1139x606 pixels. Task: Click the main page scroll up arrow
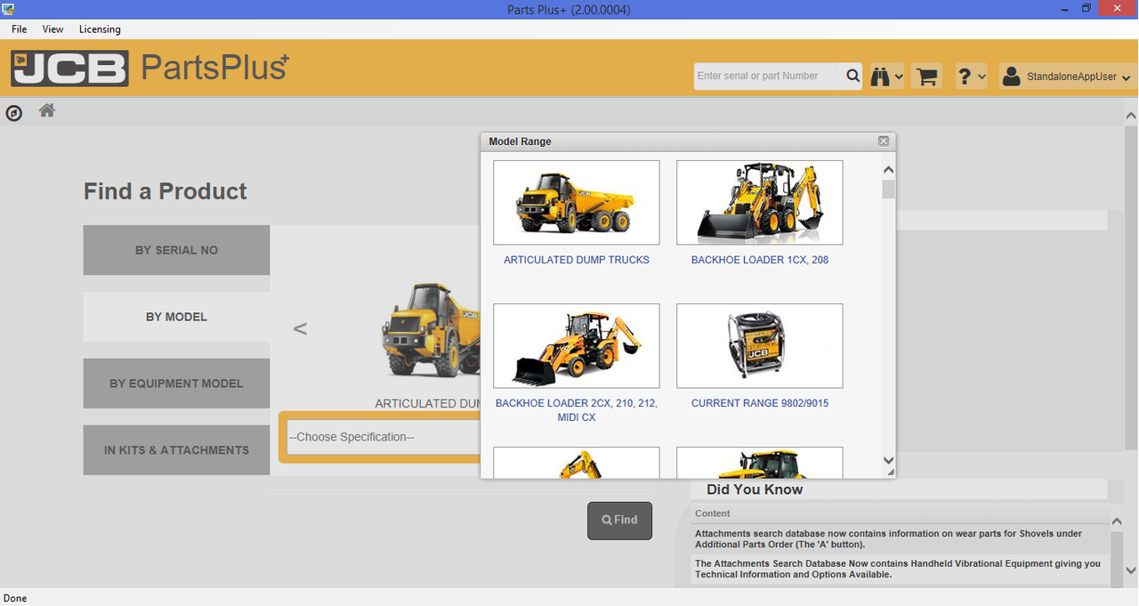(1131, 116)
